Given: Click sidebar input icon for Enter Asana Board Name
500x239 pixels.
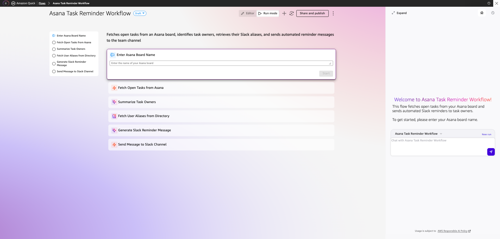Looking at the screenshot, I should point(54,36).
